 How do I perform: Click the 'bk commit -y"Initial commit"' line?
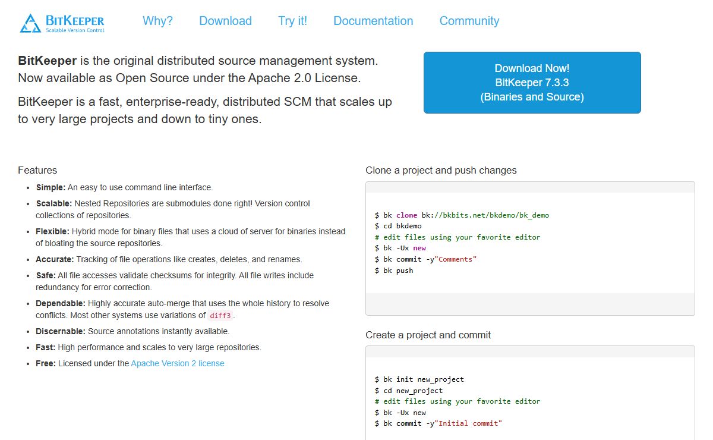[438, 423]
